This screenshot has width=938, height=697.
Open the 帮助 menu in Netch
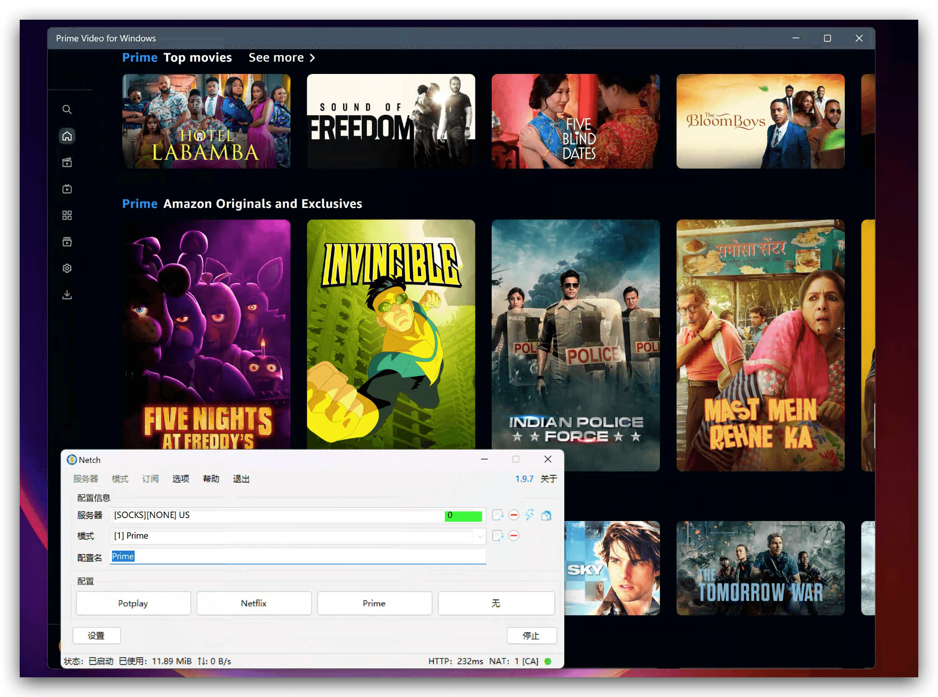coord(211,479)
